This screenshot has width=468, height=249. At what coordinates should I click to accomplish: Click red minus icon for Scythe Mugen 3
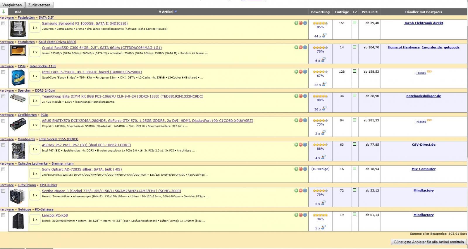pos(301,191)
